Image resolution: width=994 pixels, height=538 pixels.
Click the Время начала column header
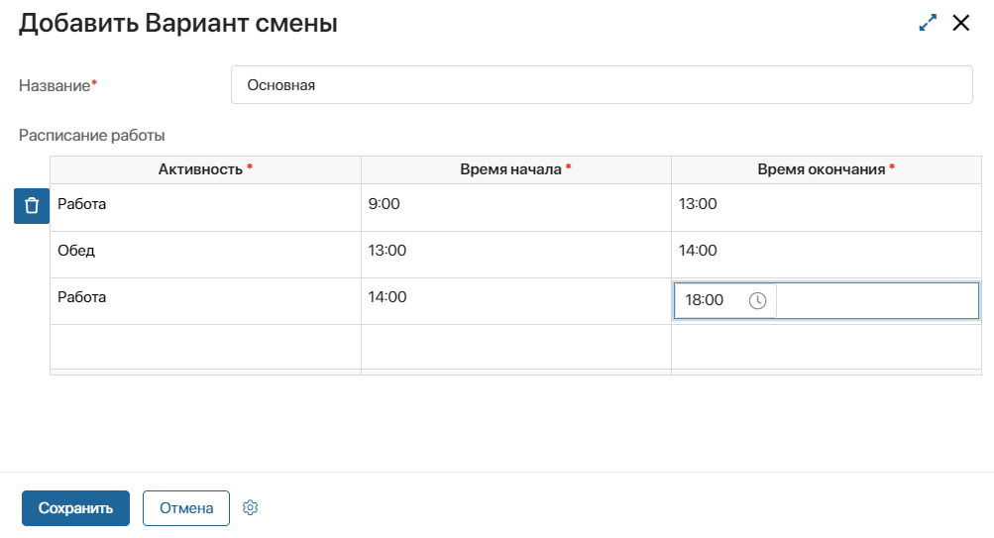coord(515,169)
